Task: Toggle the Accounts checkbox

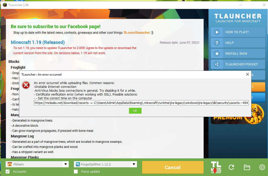Action: [x=8, y=171]
